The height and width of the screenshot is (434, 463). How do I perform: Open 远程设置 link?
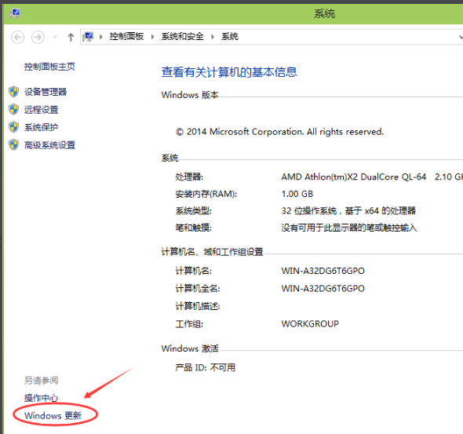click(41, 110)
